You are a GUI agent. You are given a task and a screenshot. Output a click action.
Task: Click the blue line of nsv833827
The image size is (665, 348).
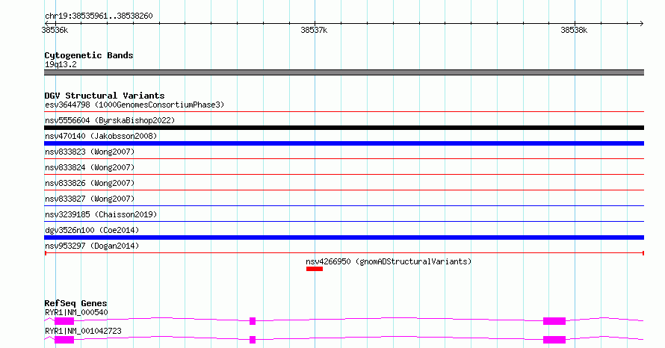tap(344, 206)
